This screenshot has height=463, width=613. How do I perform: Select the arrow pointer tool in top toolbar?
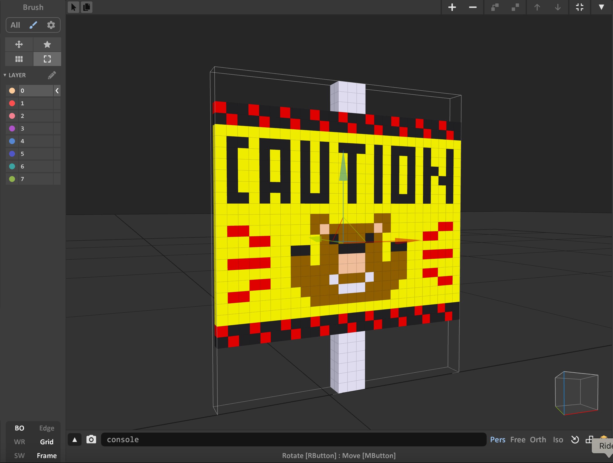(x=73, y=7)
